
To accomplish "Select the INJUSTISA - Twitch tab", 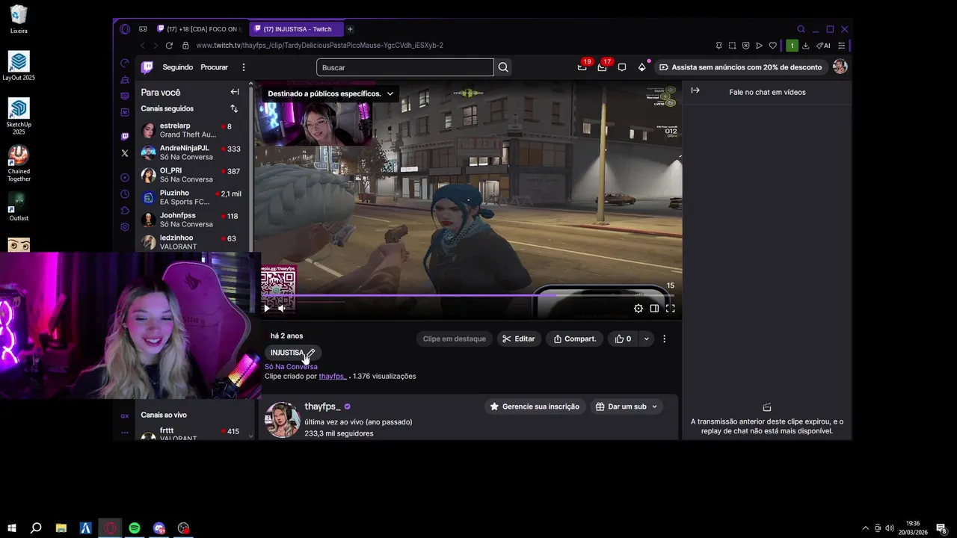I will (296, 29).
